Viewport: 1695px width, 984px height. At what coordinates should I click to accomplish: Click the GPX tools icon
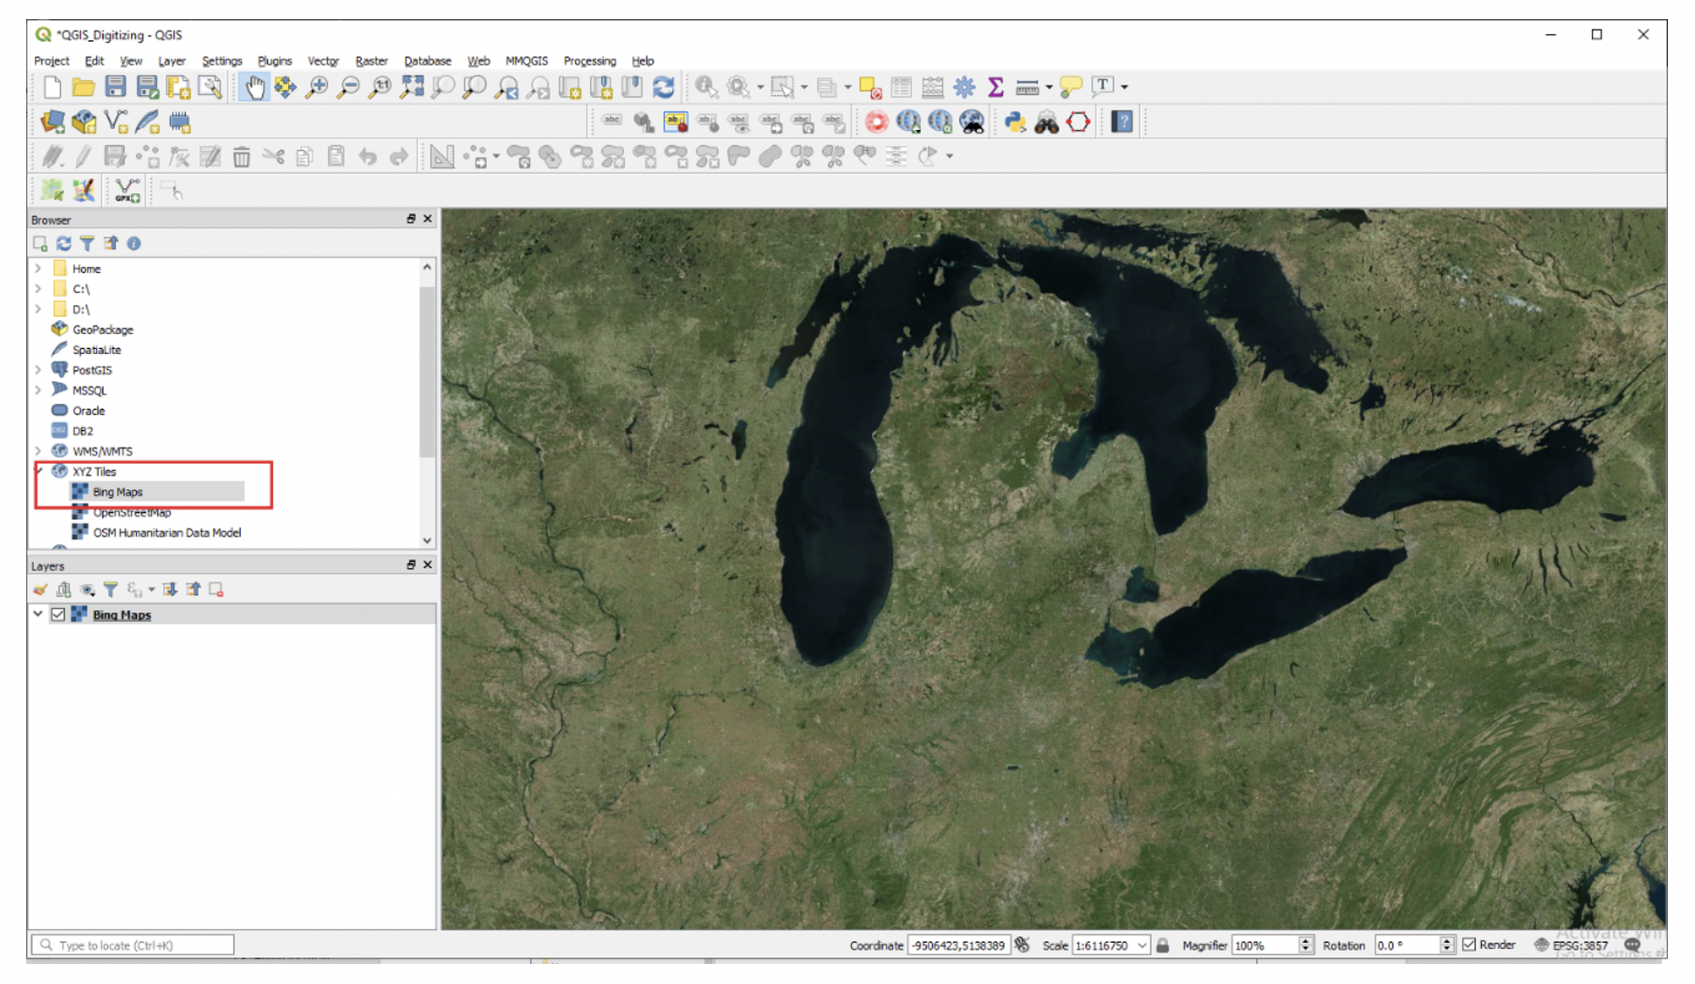tap(127, 190)
